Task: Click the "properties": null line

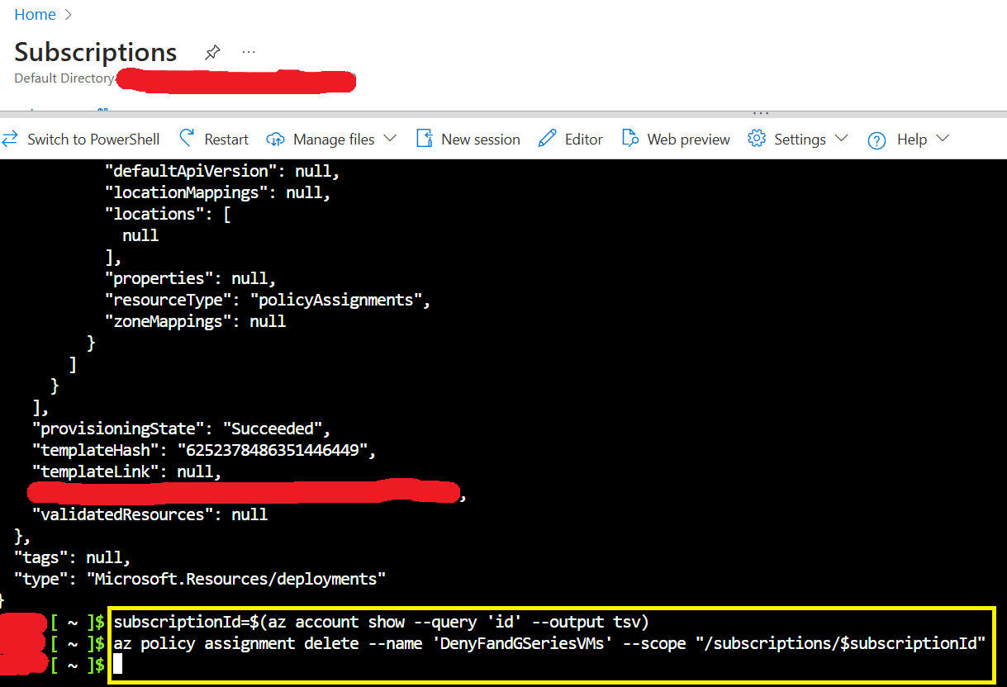Action: pos(190,278)
